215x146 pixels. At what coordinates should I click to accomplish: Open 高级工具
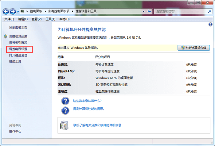click(x=15, y=61)
